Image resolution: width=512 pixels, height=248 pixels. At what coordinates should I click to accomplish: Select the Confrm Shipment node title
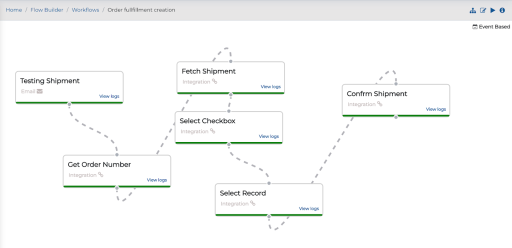coord(377,94)
